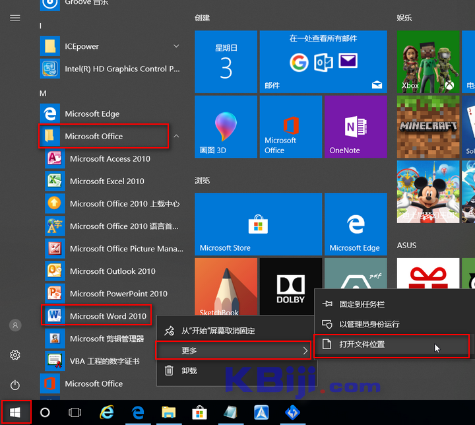This screenshot has width=475, height=425.
Task: Click the 娱乐 group header
Action: 404,18
